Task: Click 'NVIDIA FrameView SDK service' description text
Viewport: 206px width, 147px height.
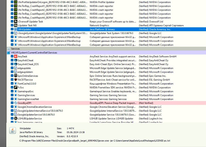Action: 113,87
